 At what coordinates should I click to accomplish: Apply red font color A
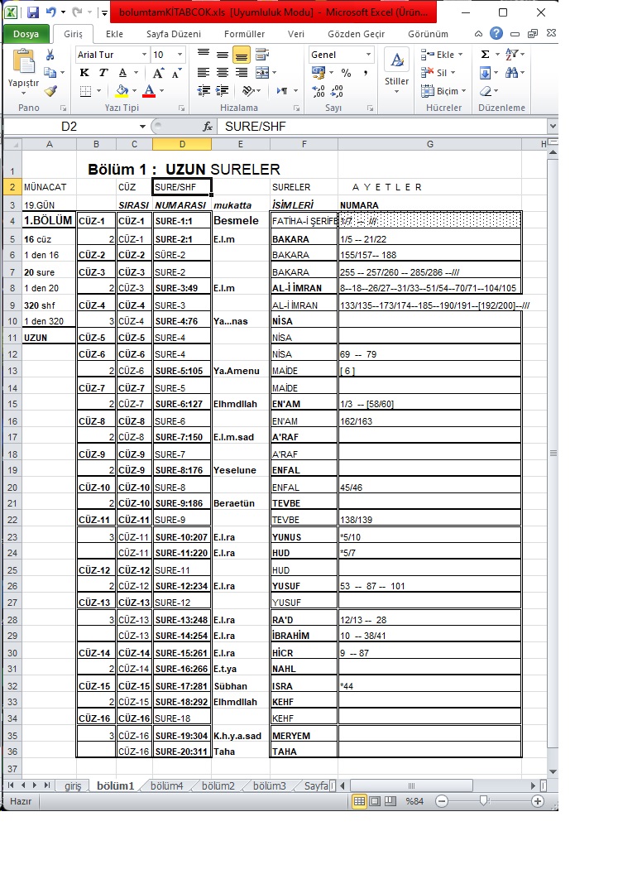pos(149,91)
